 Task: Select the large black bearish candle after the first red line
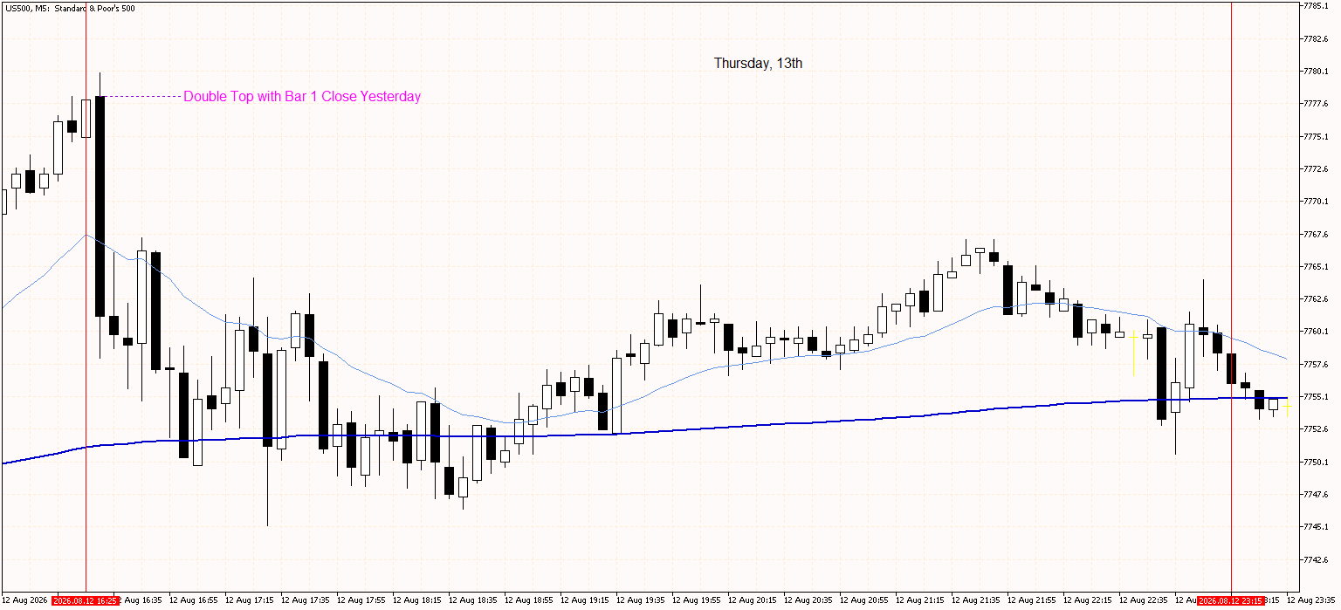(x=100, y=207)
